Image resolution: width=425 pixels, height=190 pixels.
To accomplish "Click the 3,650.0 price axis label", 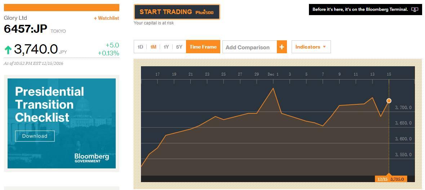I will (403, 123).
